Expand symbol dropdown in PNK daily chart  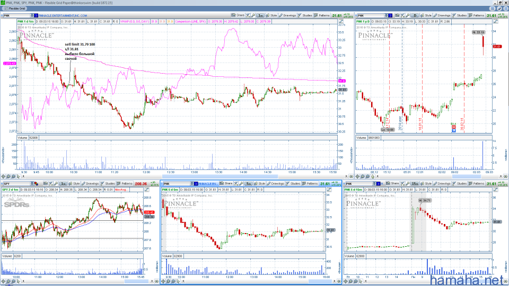click(x=387, y=15)
